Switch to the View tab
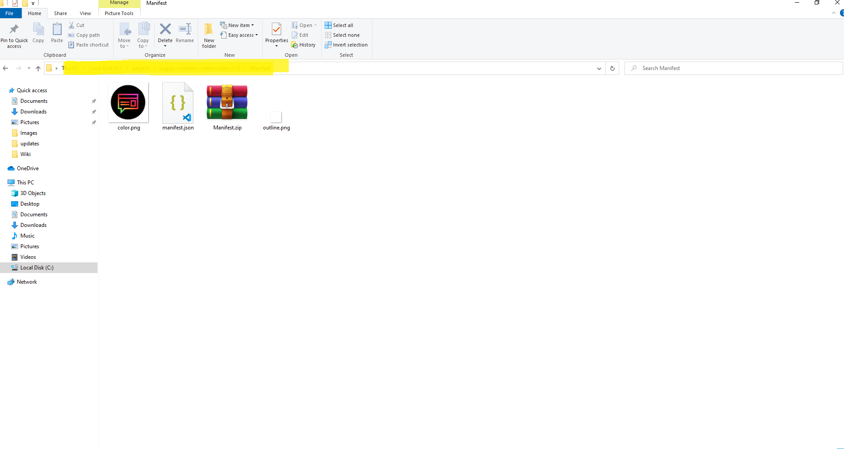This screenshot has height=449, width=844. click(x=85, y=13)
